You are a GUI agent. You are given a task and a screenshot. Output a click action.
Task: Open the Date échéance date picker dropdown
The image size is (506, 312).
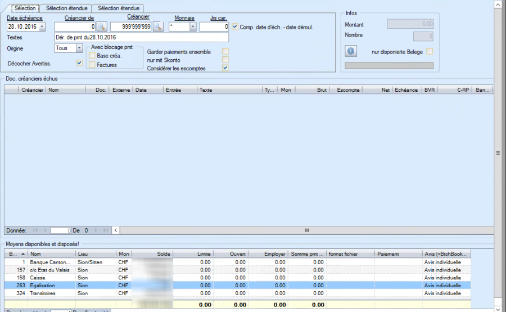coord(42,27)
